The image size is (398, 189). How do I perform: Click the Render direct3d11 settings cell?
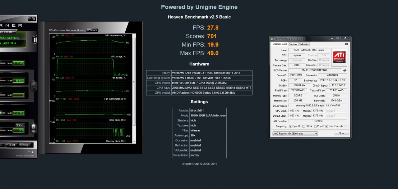coord(208,110)
